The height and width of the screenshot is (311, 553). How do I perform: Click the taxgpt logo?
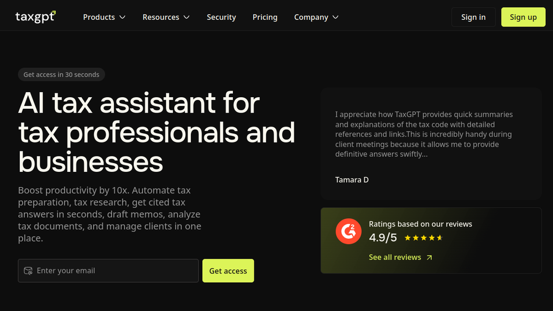pyautogui.click(x=35, y=17)
